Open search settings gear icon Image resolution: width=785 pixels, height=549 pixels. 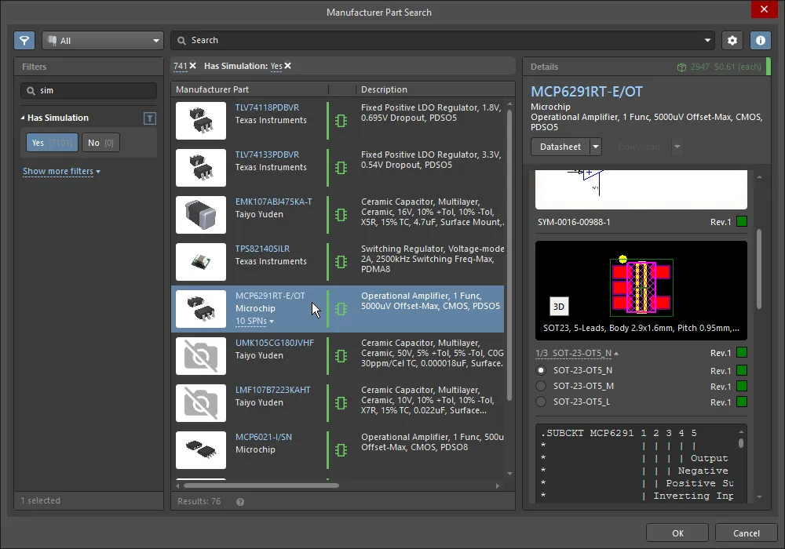(732, 40)
